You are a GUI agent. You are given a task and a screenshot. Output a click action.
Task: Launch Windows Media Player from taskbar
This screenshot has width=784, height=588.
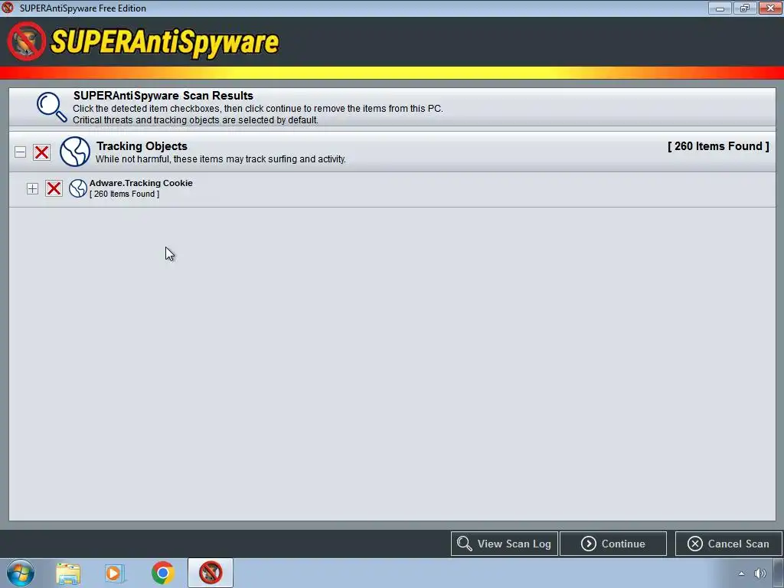pos(114,573)
